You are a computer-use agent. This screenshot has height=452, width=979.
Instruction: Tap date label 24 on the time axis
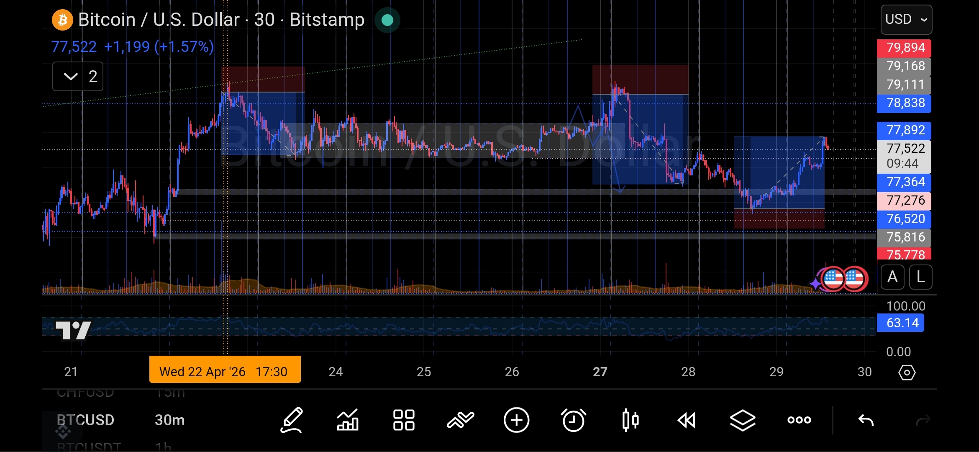tap(336, 372)
